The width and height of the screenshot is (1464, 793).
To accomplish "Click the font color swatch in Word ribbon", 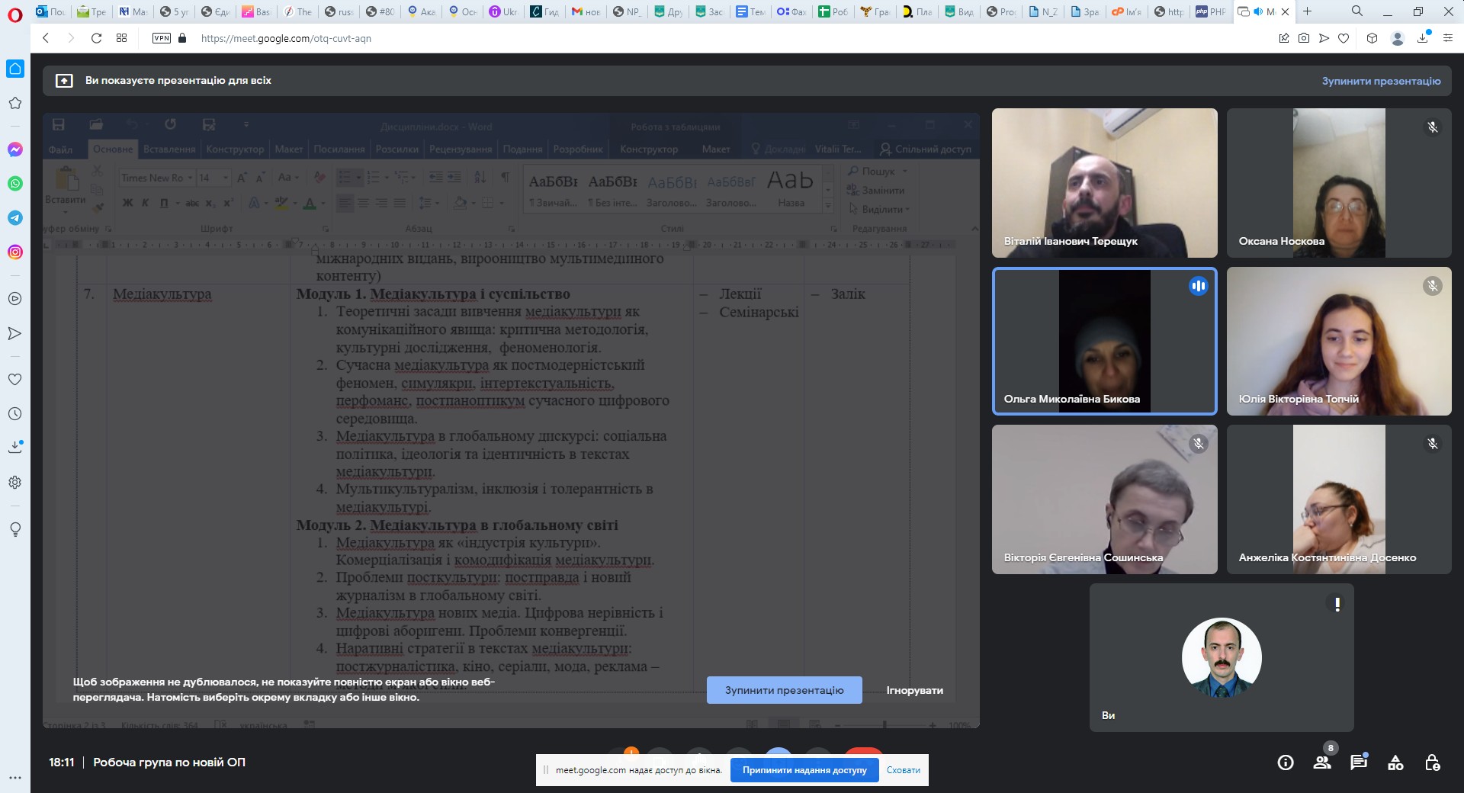I will pos(310,203).
